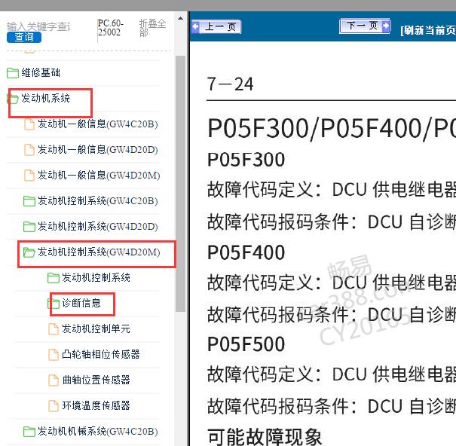This screenshot has height=446, width=456.
Task: Select 发动机控制系统(GW4C20B) tree item
Action: coord(98,201)
